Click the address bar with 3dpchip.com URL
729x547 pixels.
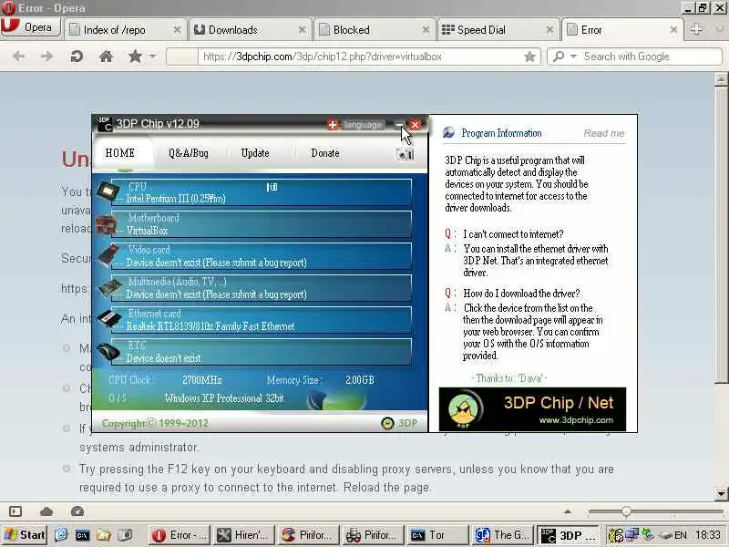354,57
